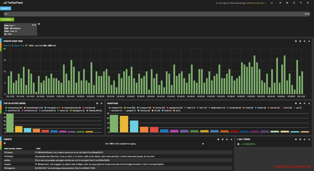Move the Events Over Time panel
Screen dimensions: 314x171
(304, 41)
